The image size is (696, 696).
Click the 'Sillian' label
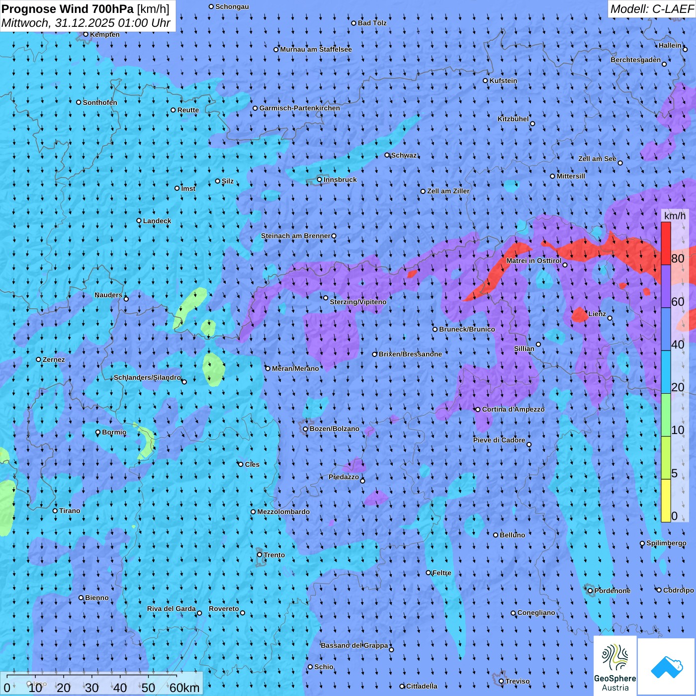pyautogui.click(x=524, y=348)
